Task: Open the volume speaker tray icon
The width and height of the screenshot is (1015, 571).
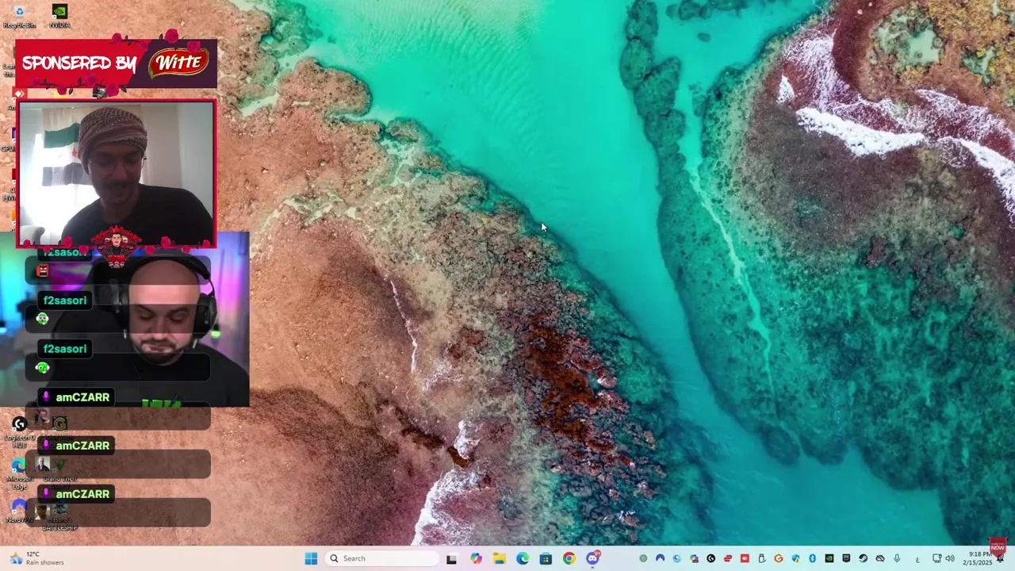Action: 950,558
